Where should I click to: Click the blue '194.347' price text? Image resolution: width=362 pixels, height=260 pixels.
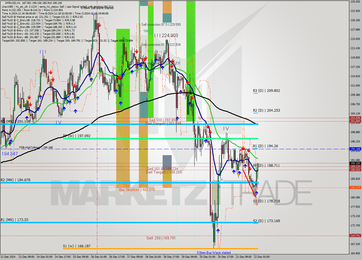[10, 154]
